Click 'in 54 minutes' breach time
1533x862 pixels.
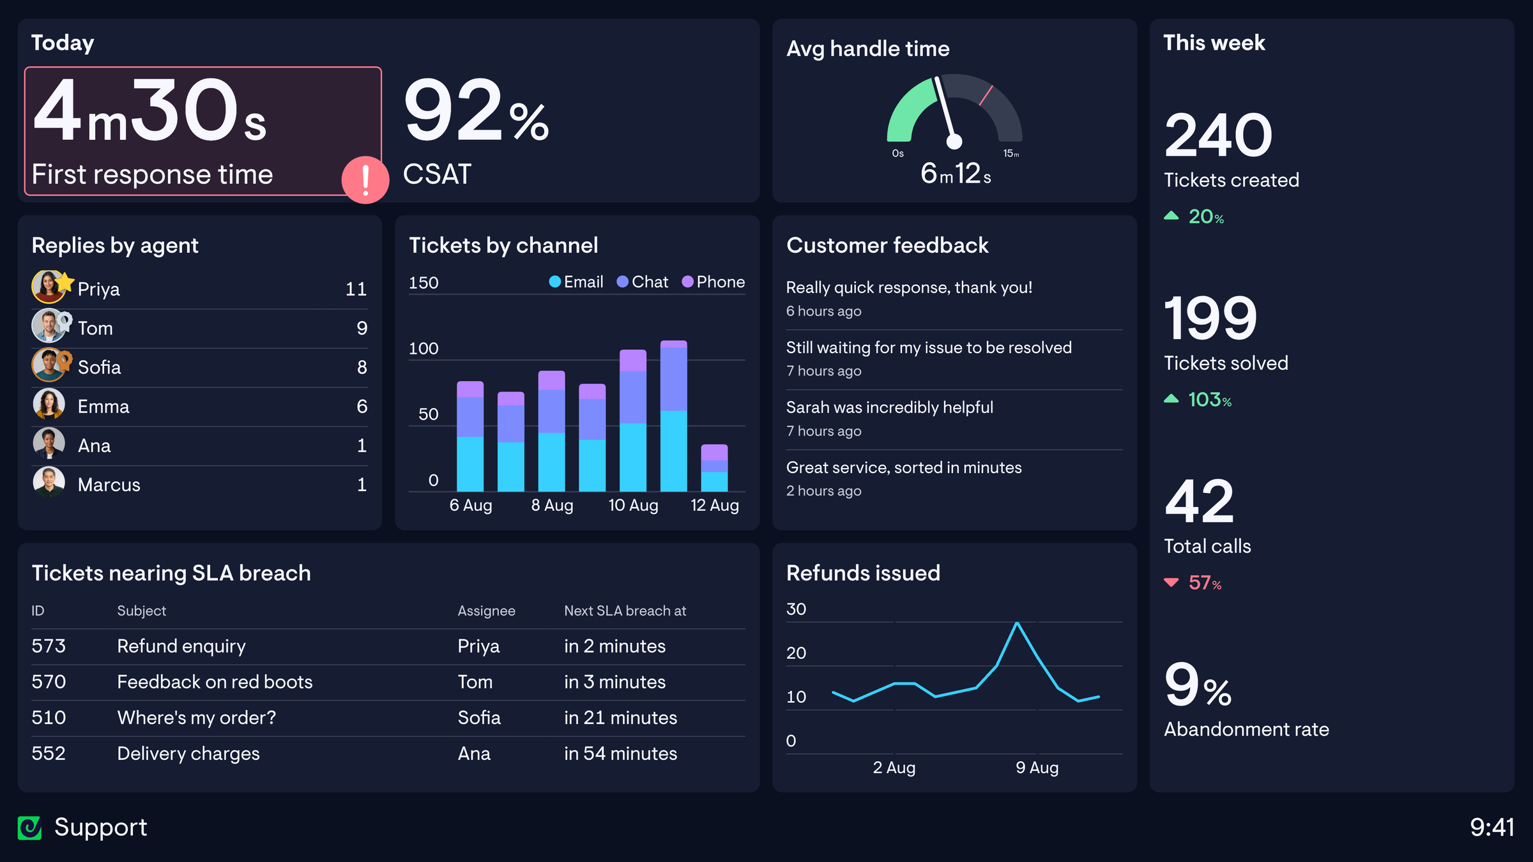(x=620, y=753)
